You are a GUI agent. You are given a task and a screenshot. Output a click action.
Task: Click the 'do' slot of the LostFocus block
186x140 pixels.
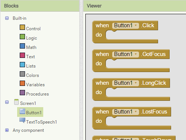click(x=138, y=121)
